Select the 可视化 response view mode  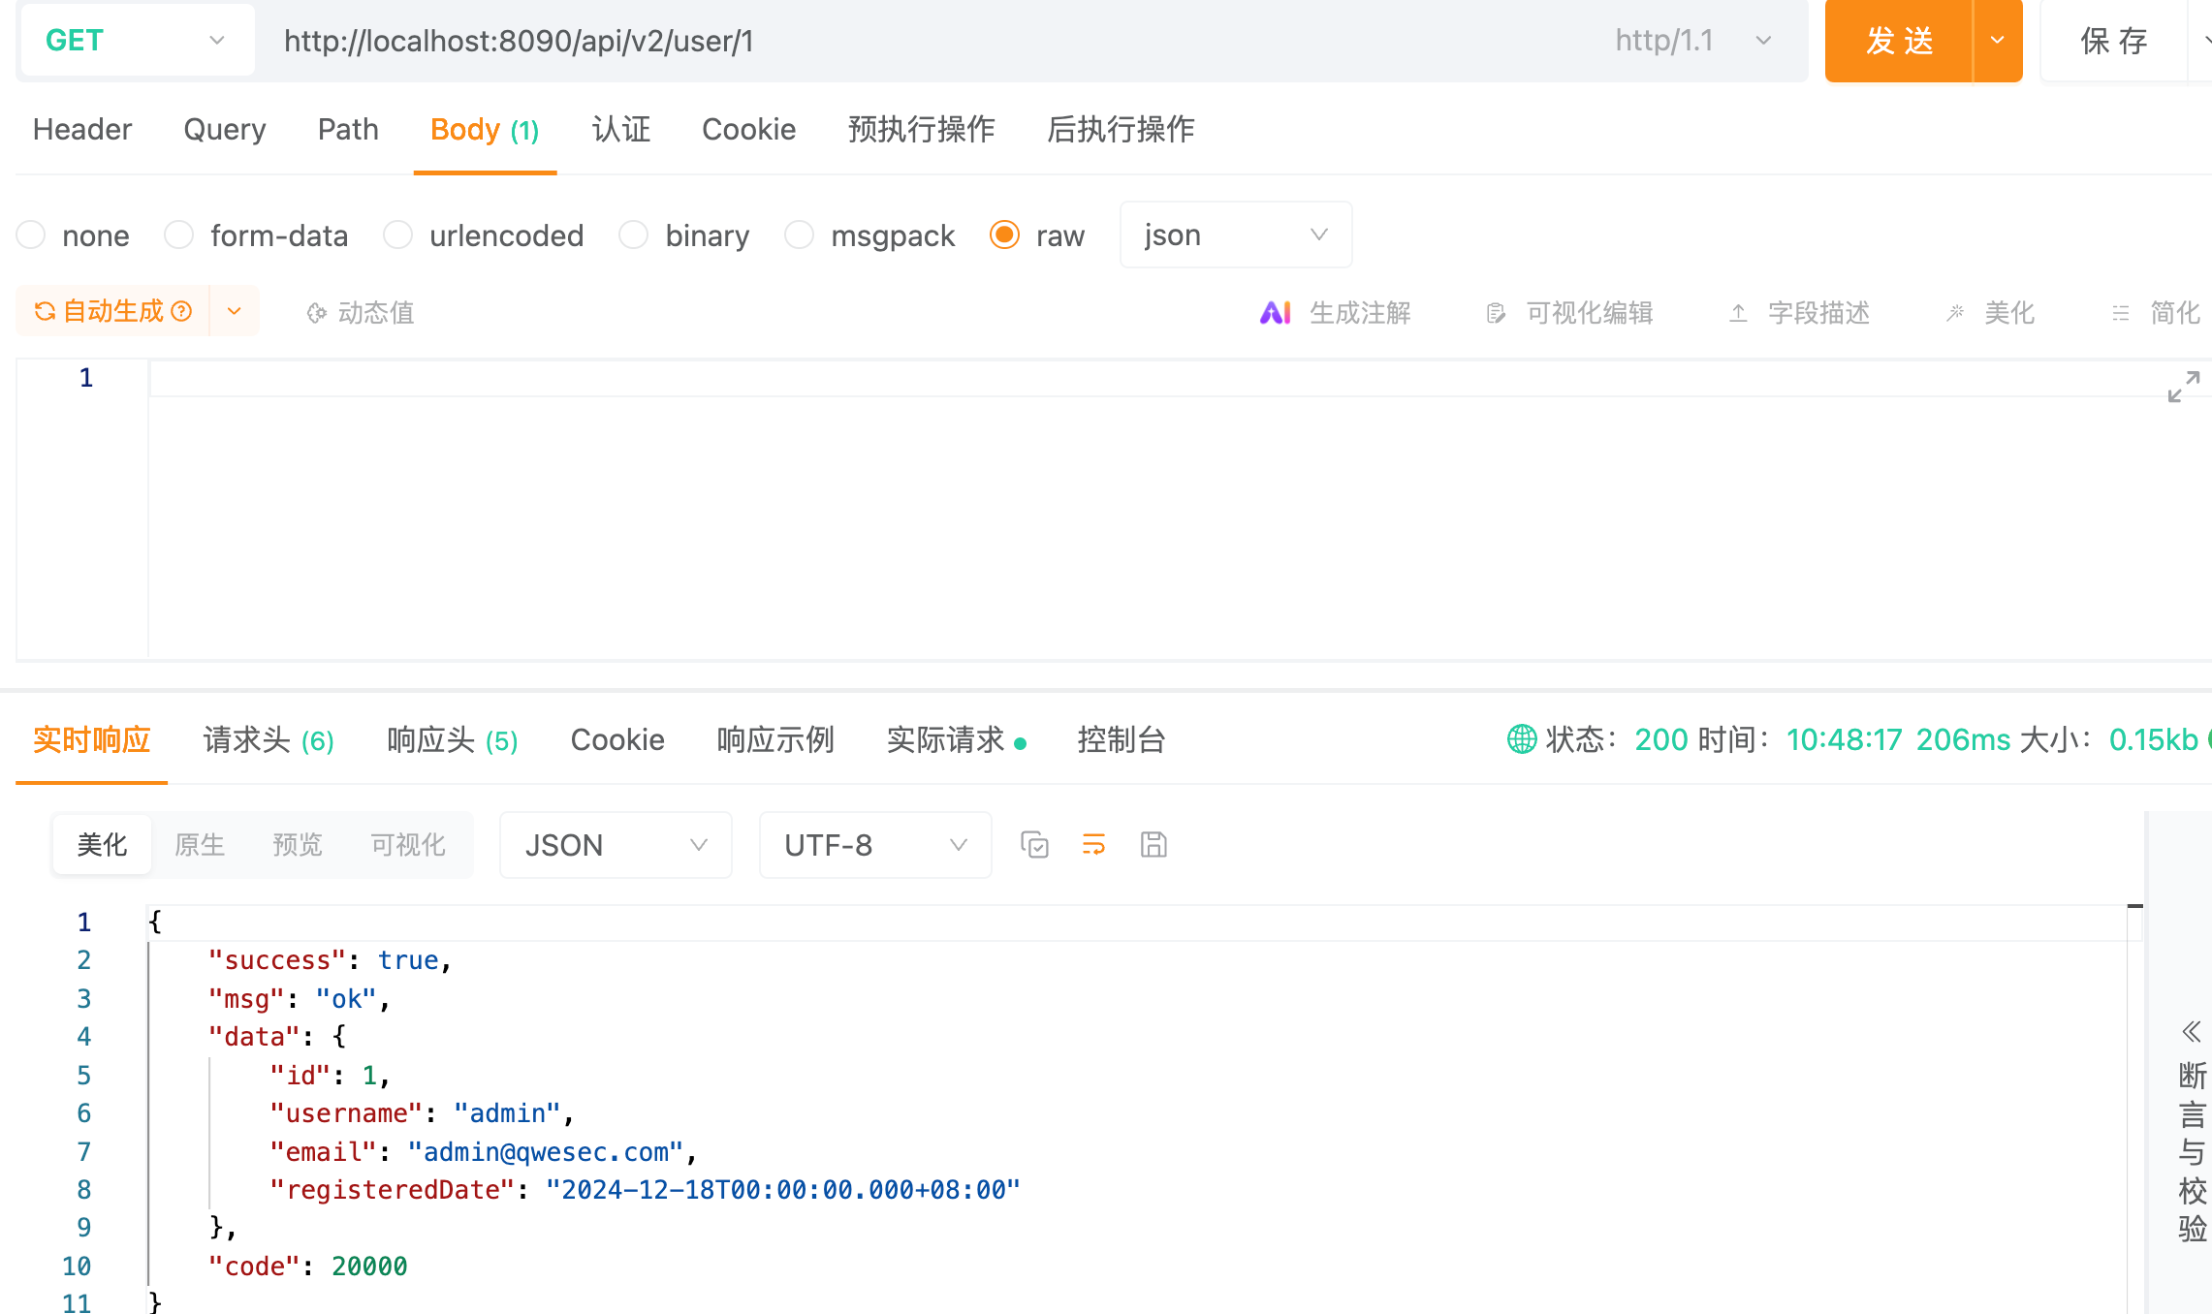[408, 845]
